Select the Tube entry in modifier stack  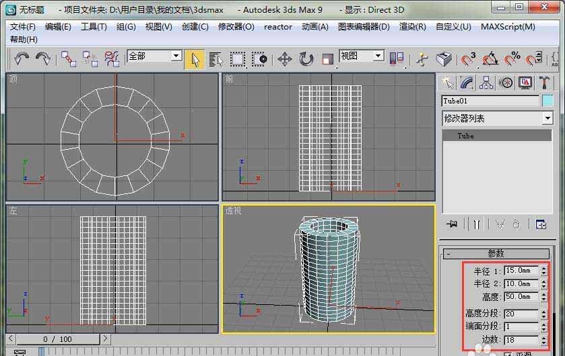(466, 136)
